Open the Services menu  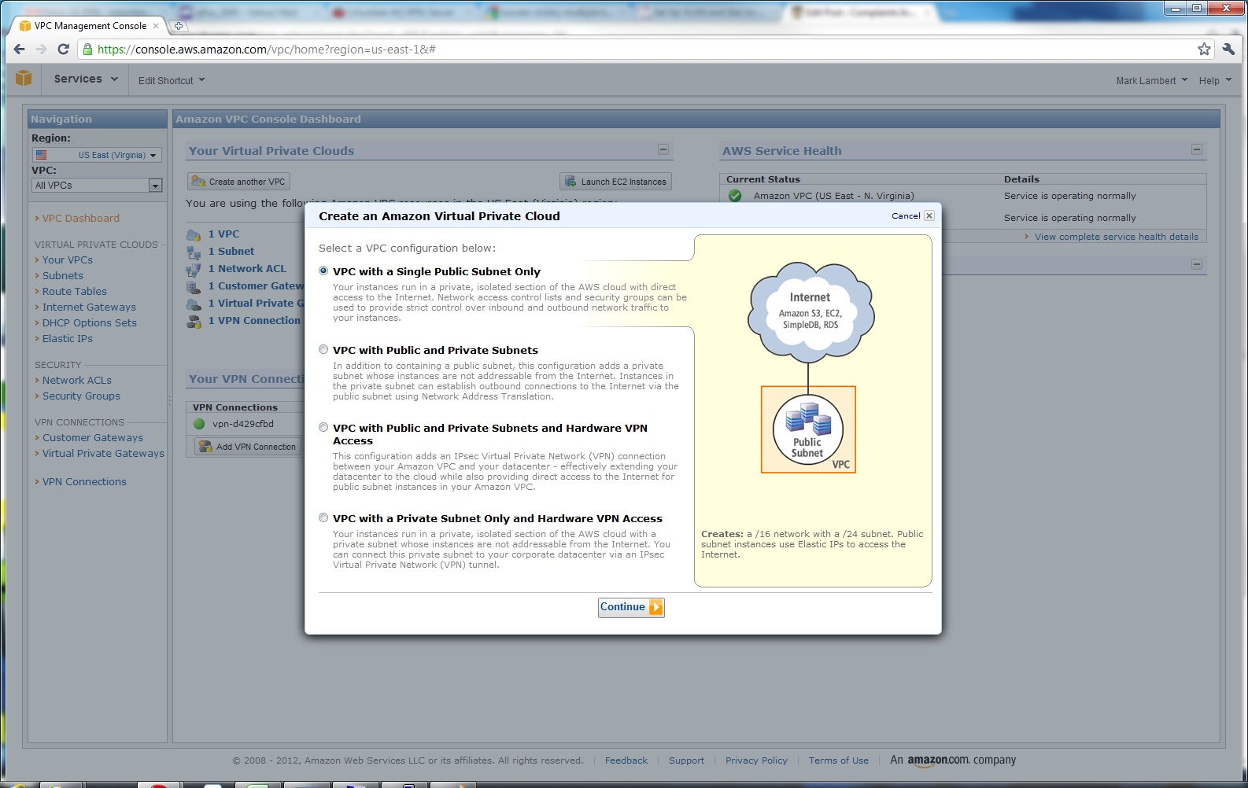pyautogui.click(x=86, y=79)
